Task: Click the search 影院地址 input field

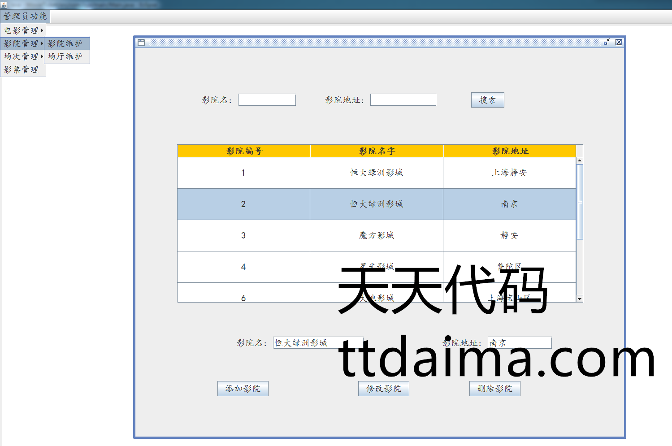Action: 403,100
